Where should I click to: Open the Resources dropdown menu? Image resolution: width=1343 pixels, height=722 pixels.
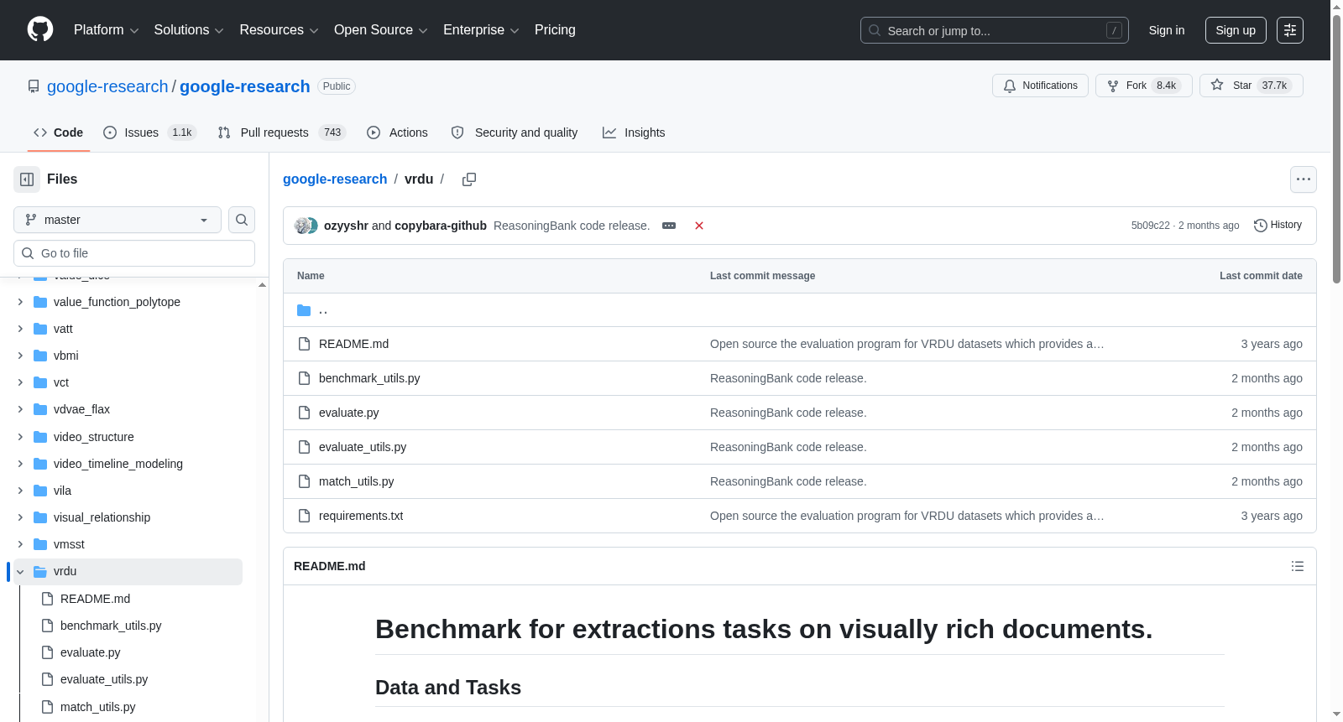280,30
